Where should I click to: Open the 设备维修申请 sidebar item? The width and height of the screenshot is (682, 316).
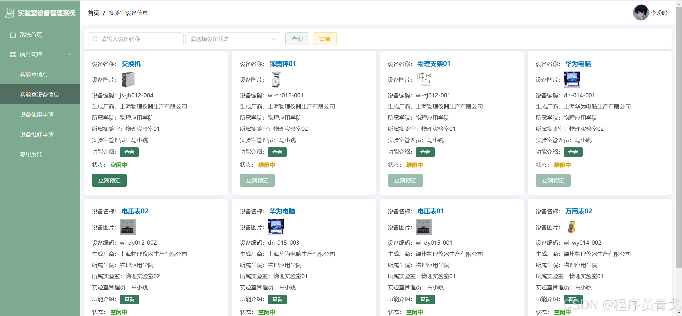(36, 134)
